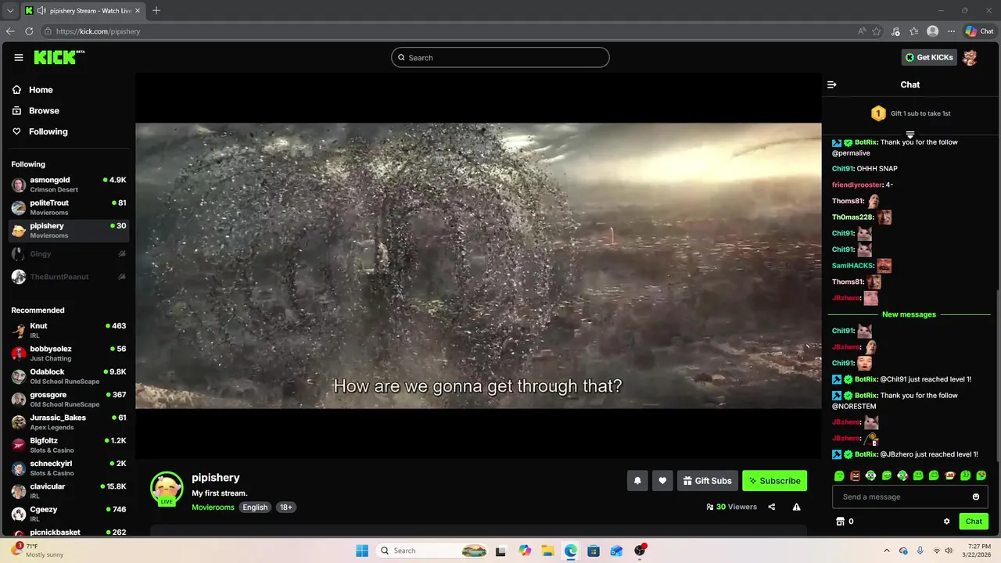
Task: Insert the first green blob emote
Action: pos(839,475)
